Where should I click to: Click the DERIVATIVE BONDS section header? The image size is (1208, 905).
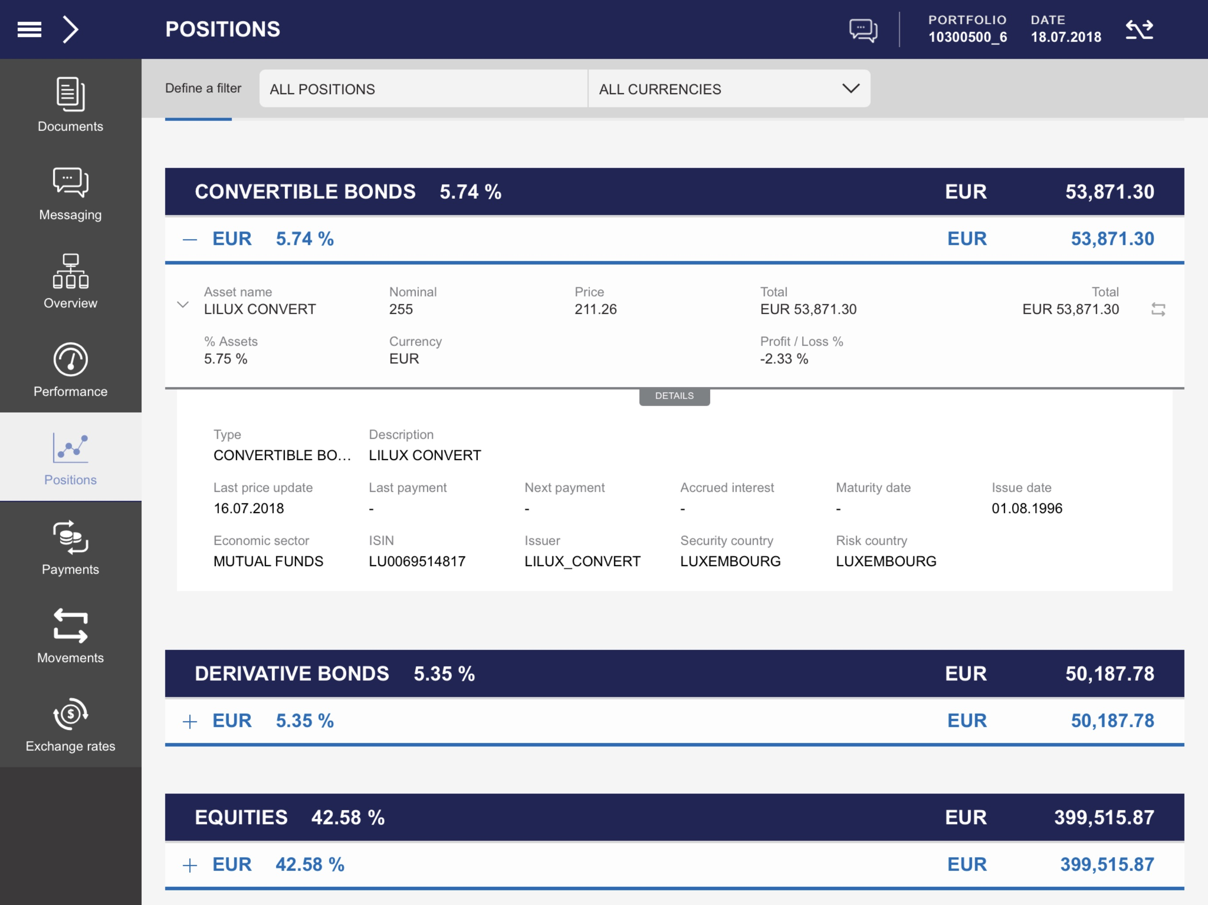coord(674,673)
